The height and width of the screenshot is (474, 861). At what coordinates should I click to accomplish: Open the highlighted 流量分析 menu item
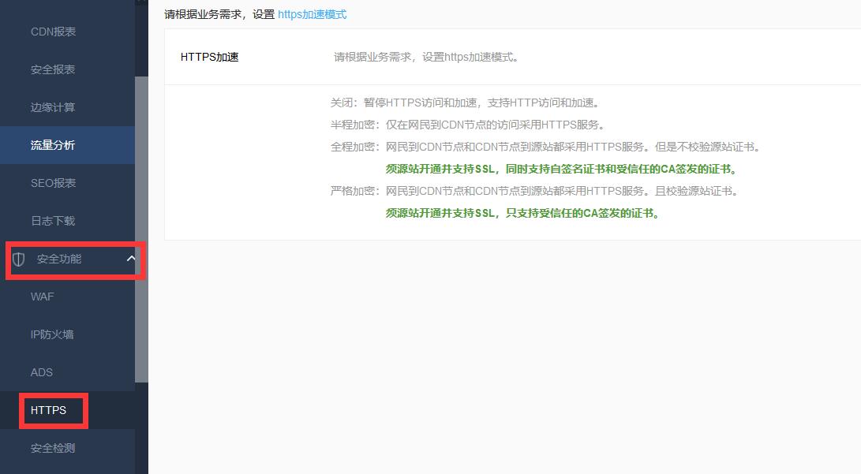[53, 145]
